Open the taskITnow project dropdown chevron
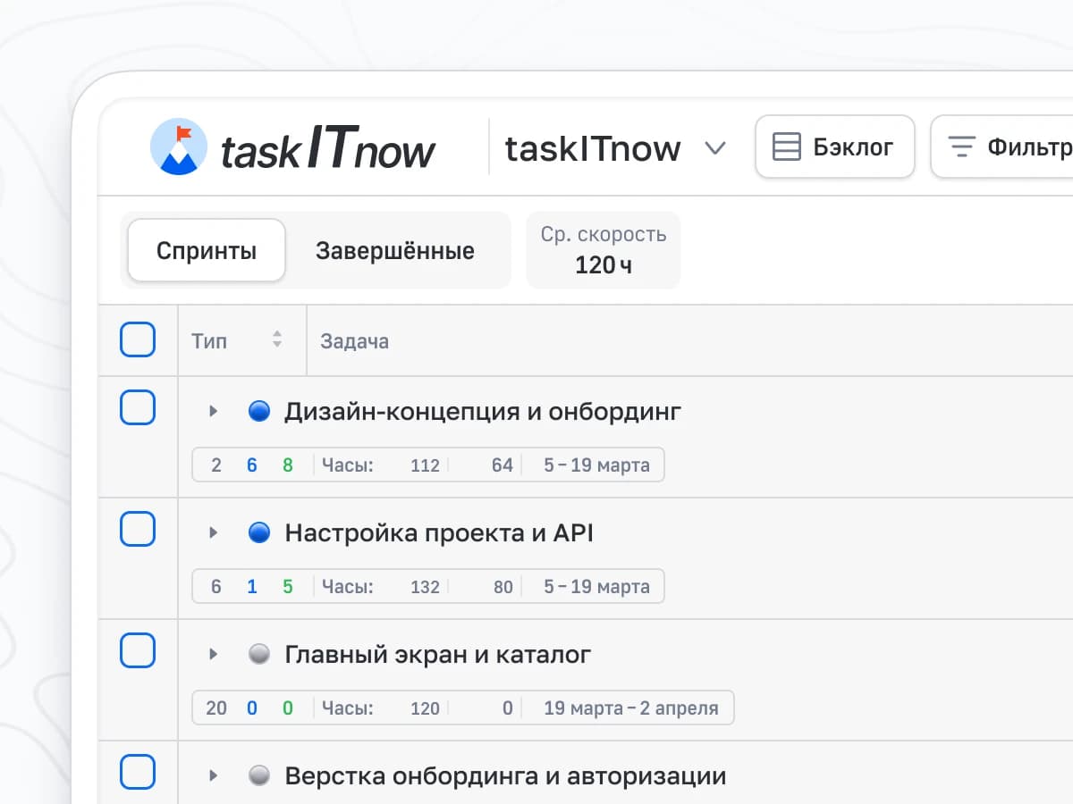Screen dimensions: 1073x804 click(714, 148)
